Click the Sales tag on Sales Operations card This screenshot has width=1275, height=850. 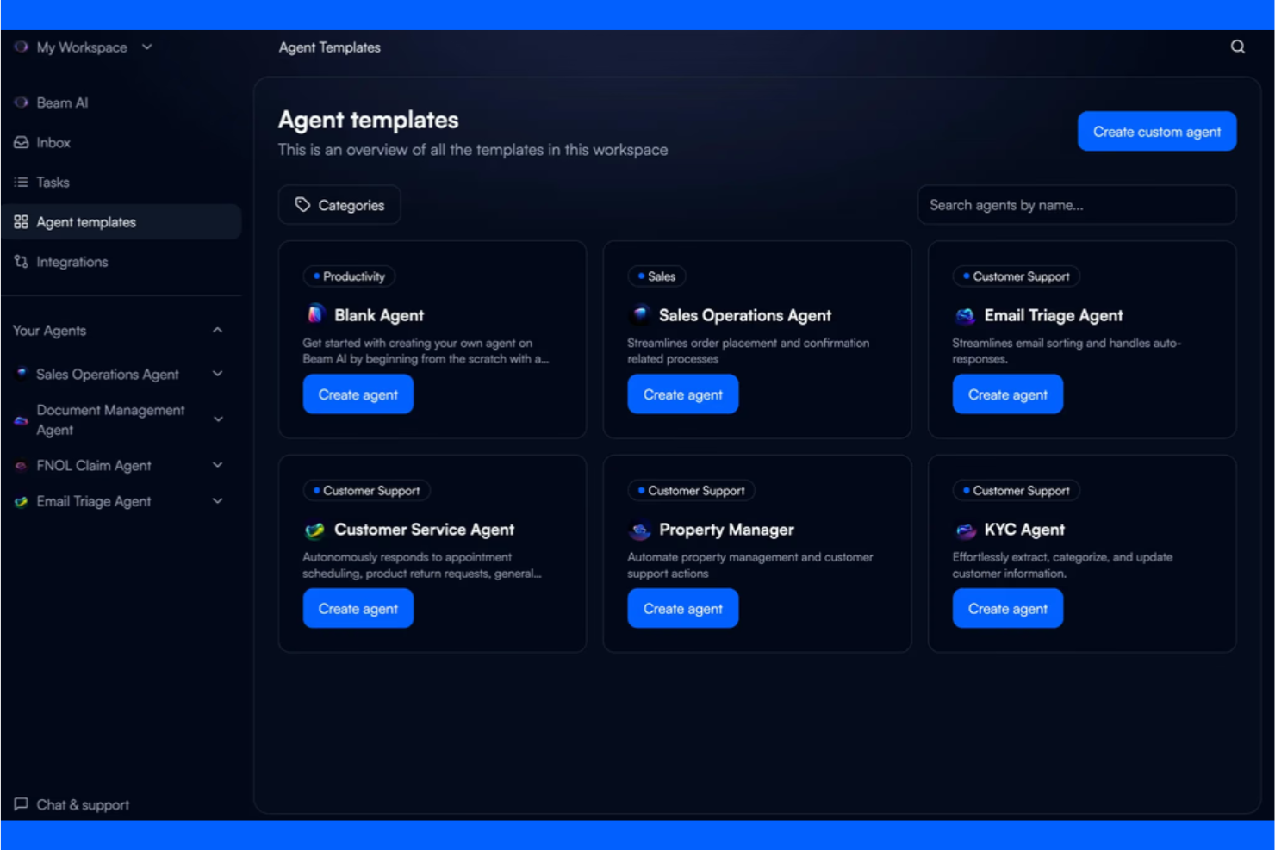[x=656, y=276]
